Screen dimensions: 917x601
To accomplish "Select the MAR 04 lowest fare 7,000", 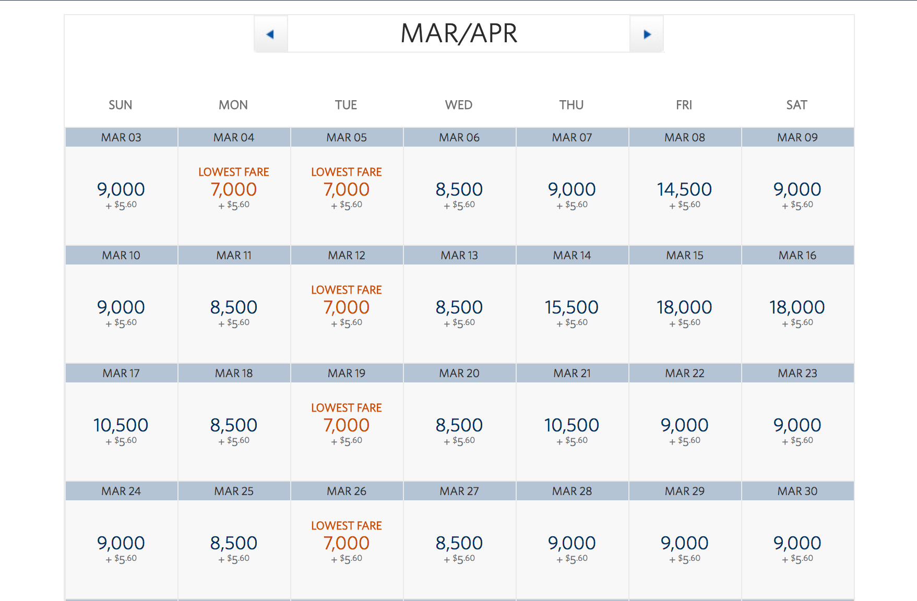I will click(234, 190).
